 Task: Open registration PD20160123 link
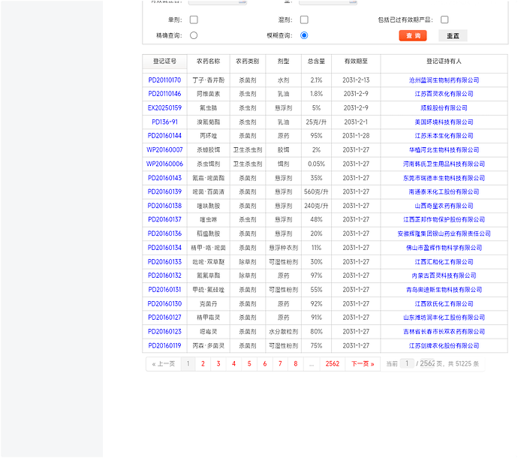point(164,332)
